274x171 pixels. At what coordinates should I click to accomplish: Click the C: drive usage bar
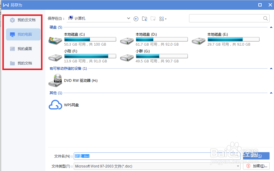tap(90, 39)
